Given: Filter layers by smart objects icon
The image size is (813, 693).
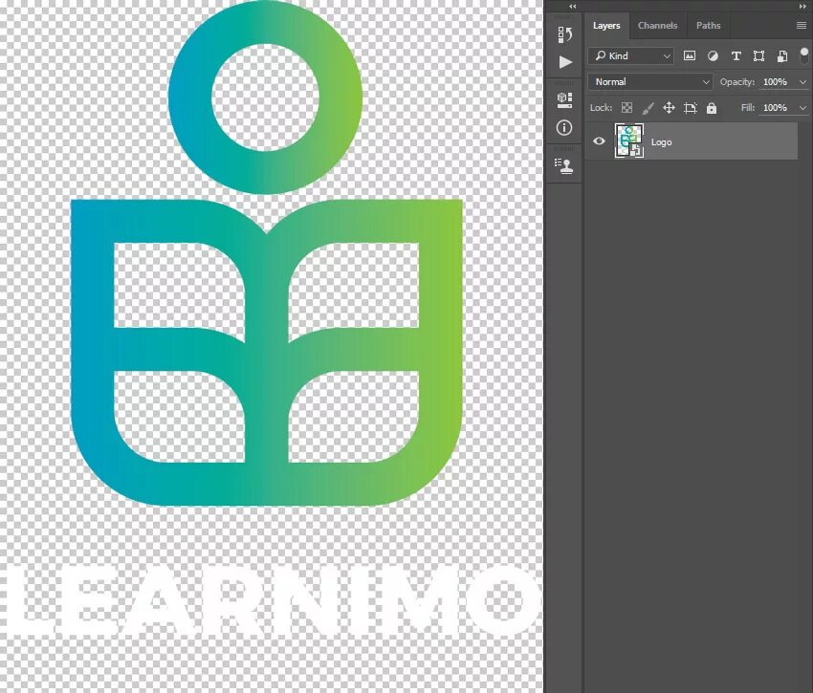Looking at the screenshot, I should [x=781, y=56].
